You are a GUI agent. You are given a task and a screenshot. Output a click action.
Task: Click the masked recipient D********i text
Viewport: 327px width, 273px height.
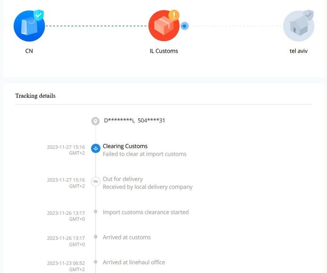point(119,121)
